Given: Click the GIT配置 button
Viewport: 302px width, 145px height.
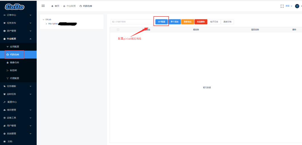Looking at the screenshot, I should point(162,22).
